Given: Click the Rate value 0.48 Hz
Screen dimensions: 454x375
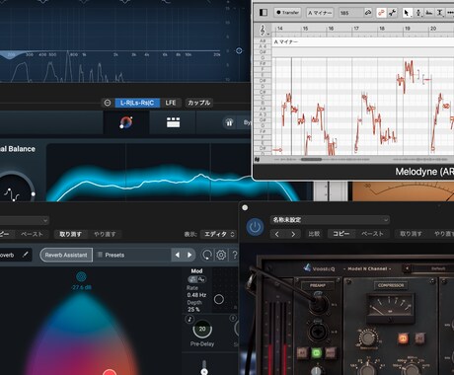Looking at the screenshot, I should (x=196, y=295).
